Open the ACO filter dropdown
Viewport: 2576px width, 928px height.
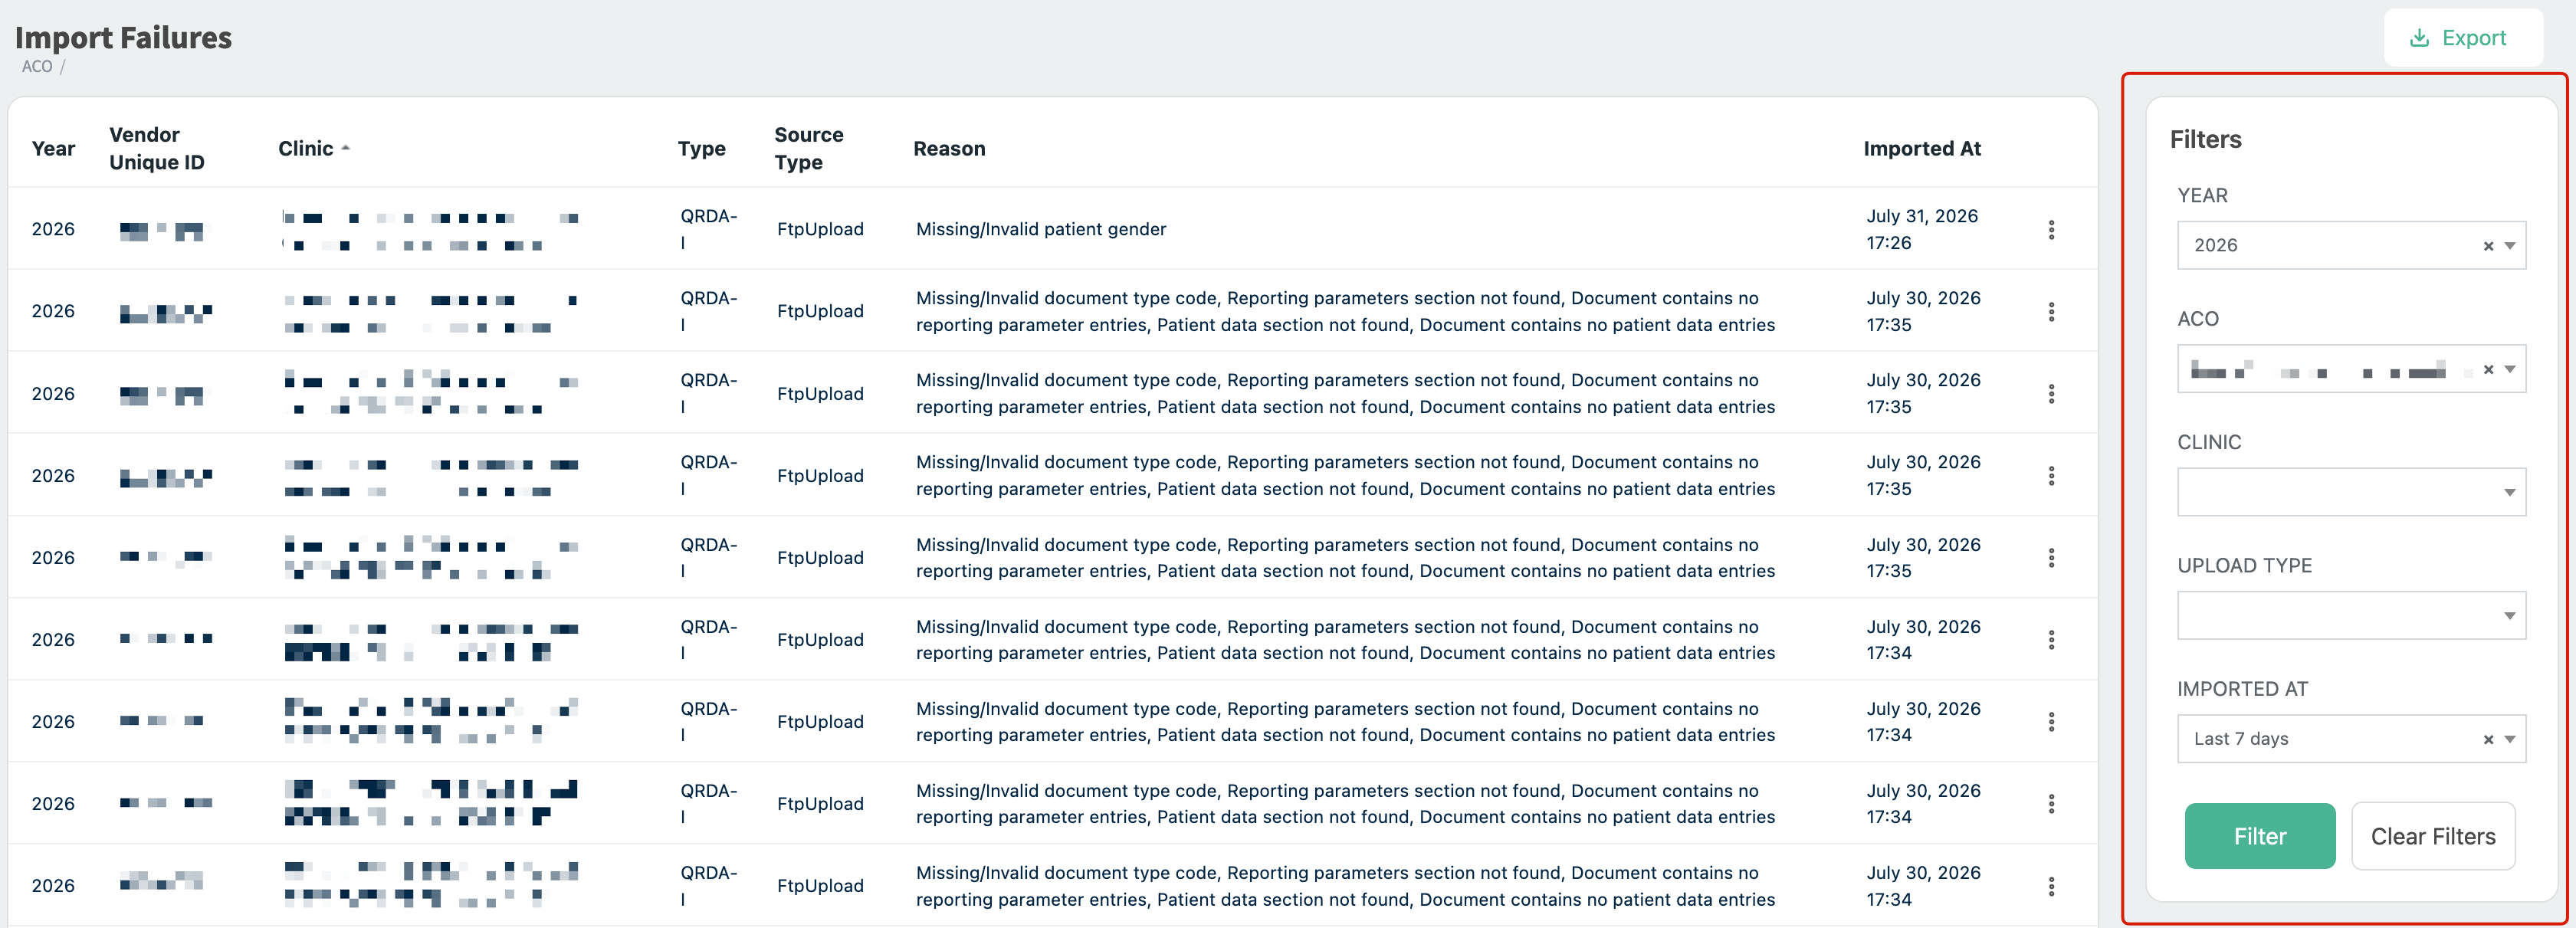point(2351,369)
